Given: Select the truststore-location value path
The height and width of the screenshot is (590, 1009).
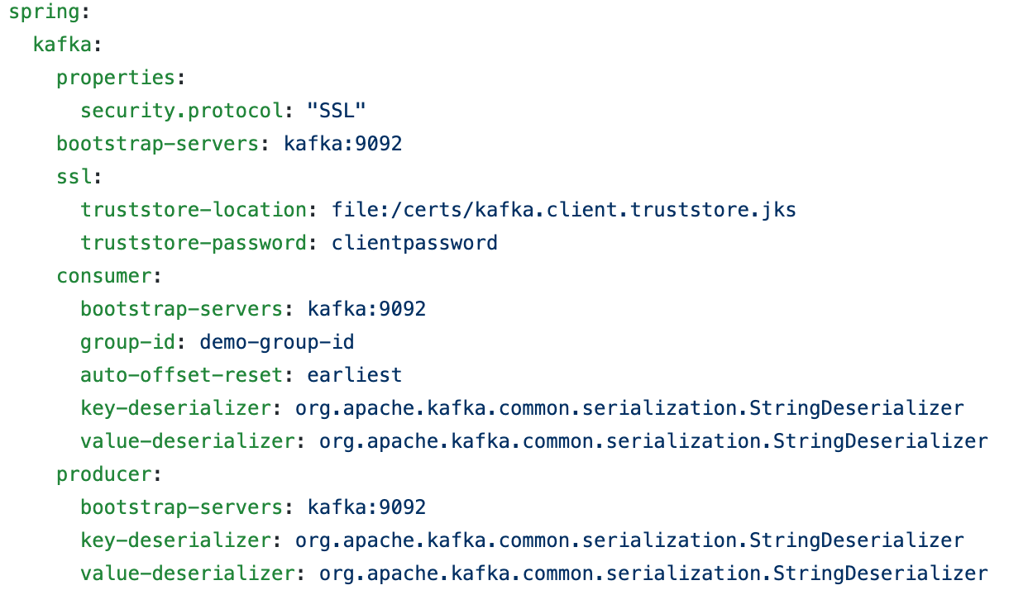Looking at the screenshot, I should (x=562, y=209).
